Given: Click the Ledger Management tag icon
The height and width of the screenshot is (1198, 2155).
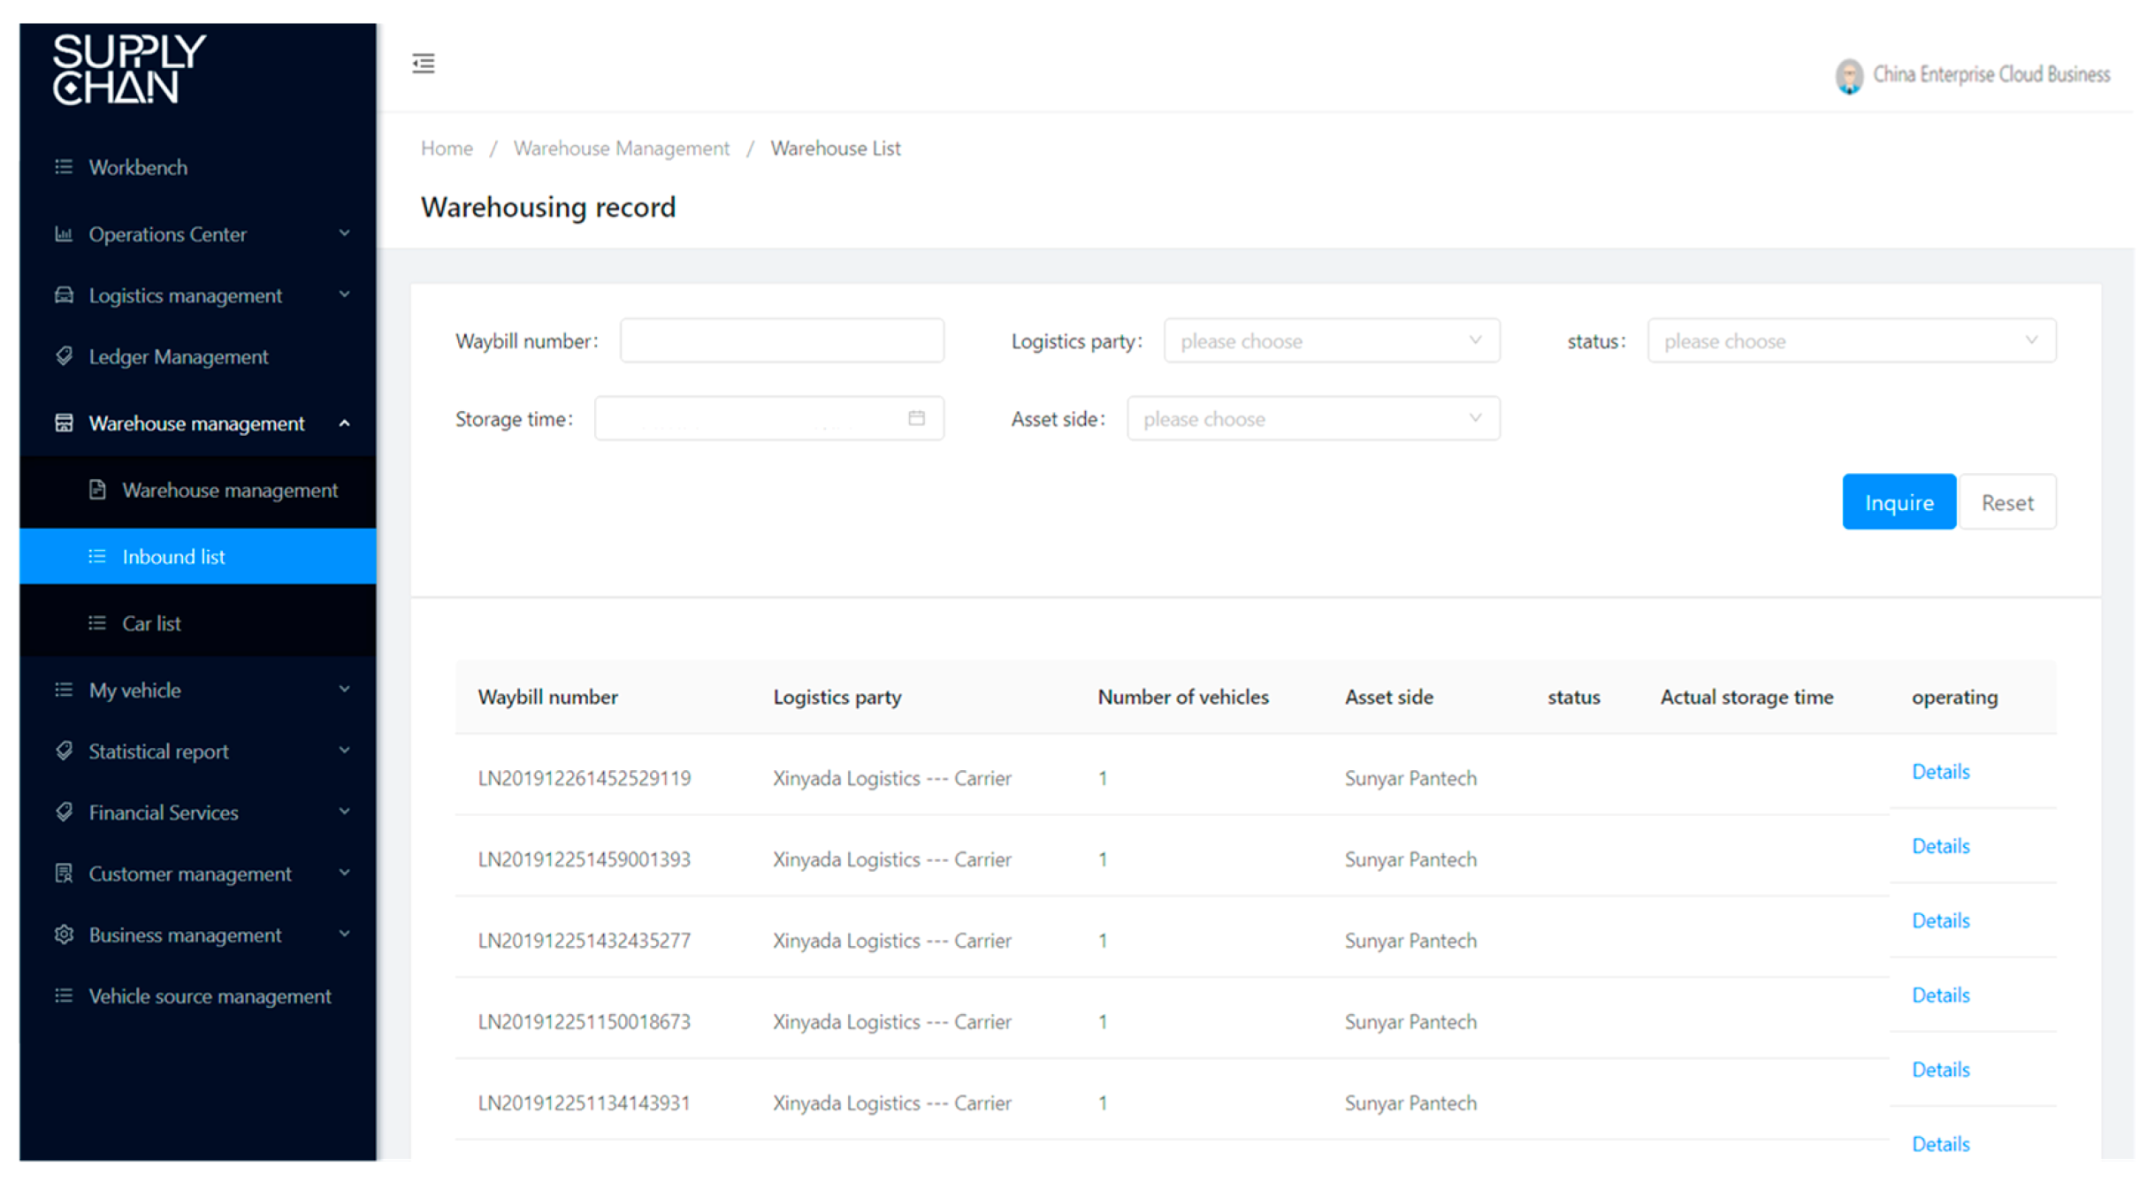Looking at the screenshot, I should click(x=64, y=356).
